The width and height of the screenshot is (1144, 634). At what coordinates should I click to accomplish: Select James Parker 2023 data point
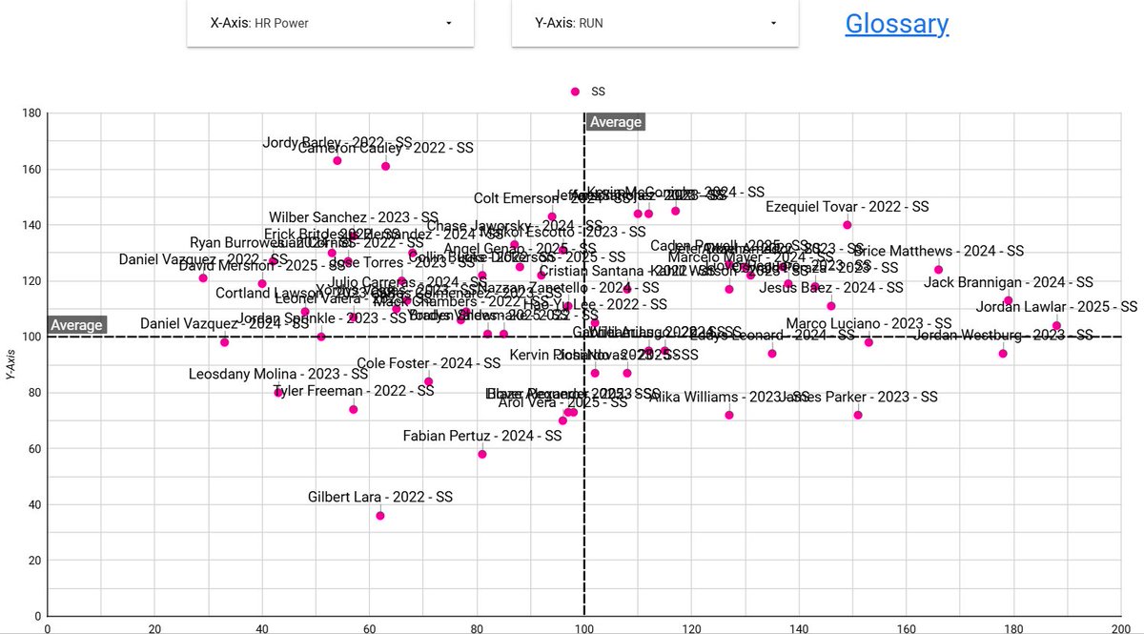[x=858, y=415]
